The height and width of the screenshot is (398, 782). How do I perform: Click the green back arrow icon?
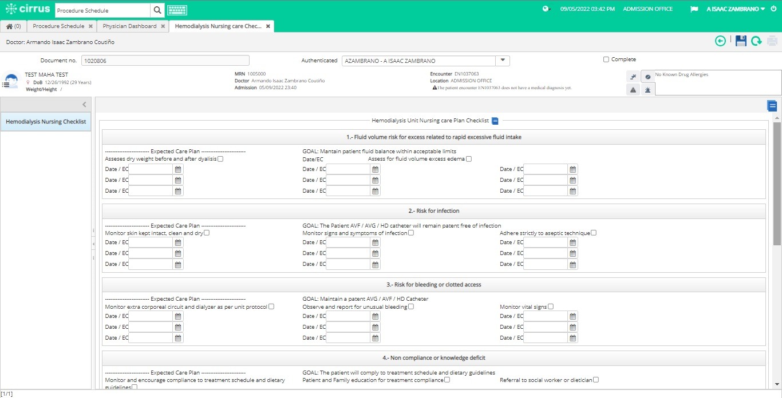tap(720, 41)
